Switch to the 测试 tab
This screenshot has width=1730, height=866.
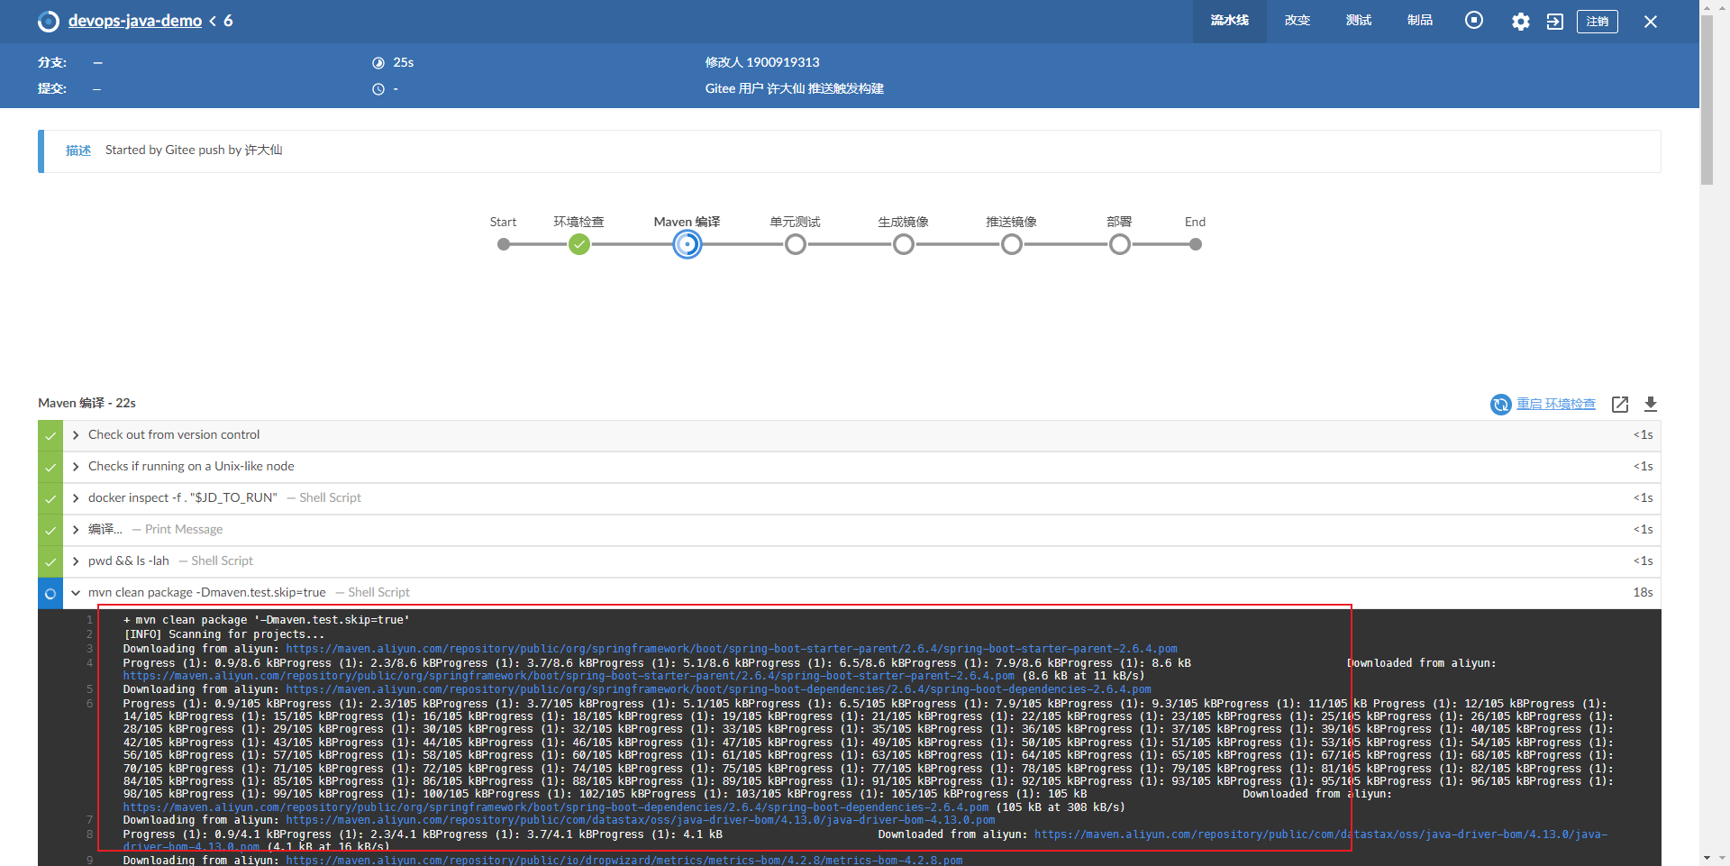click(x=1359, y=21)
